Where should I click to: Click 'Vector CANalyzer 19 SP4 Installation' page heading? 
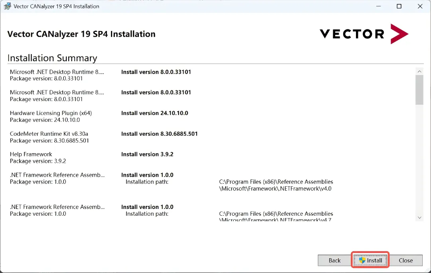81,34
